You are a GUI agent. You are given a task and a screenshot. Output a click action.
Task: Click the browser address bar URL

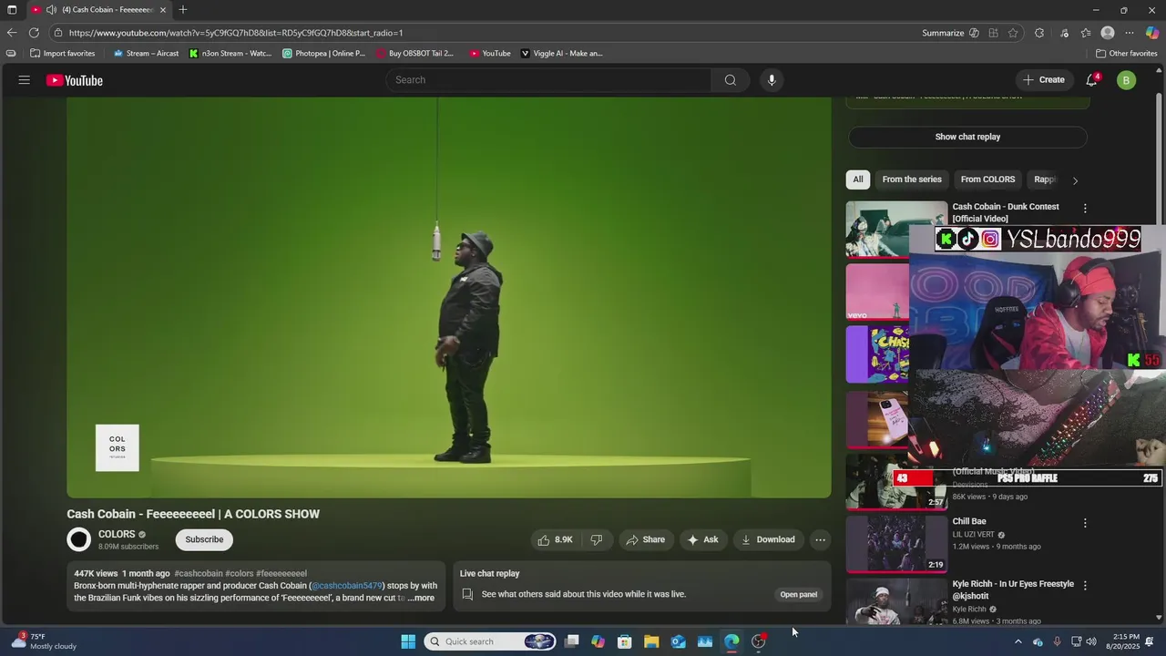pos(236,33)
